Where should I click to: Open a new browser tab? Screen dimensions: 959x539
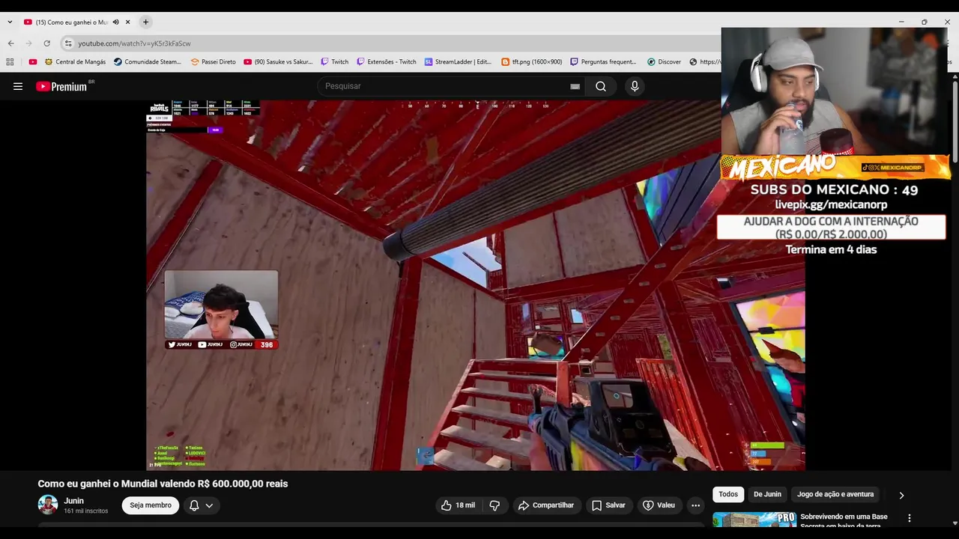[x=145, y=22]
